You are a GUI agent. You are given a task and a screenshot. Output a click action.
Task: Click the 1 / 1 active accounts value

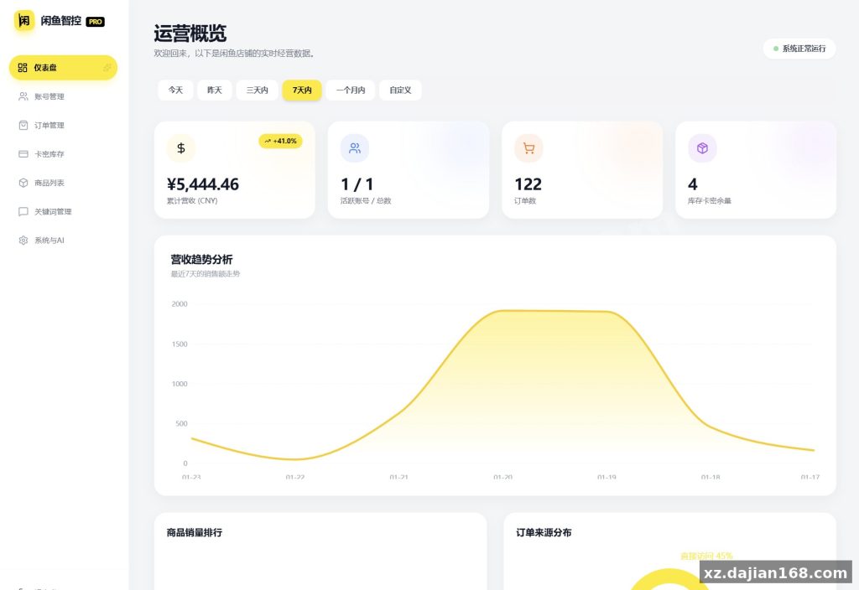pyautogui.click(x=357, y=184)
